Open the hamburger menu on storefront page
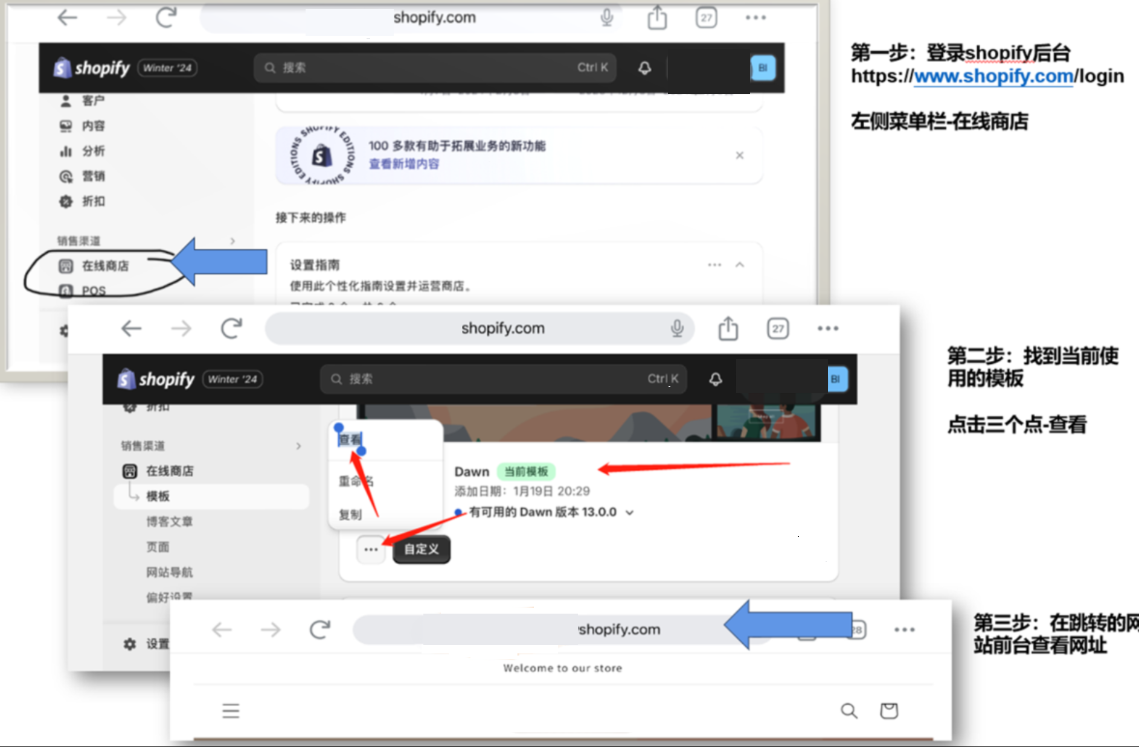The height and width of the screenshot is (747, 1139). [231, 711]
